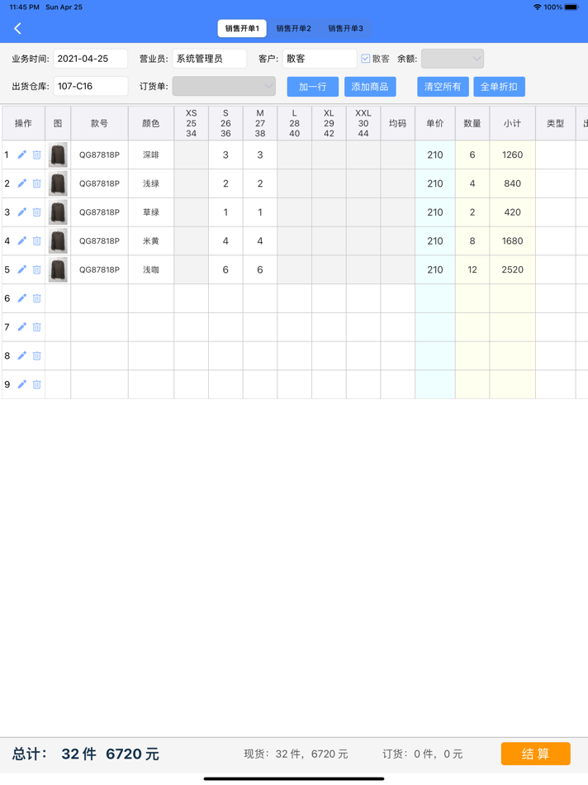The height and width of the screenshot is (785, 588).
Task: Open product image for 草绿 row
Action: pyautogui.click(x=58, y=212)
